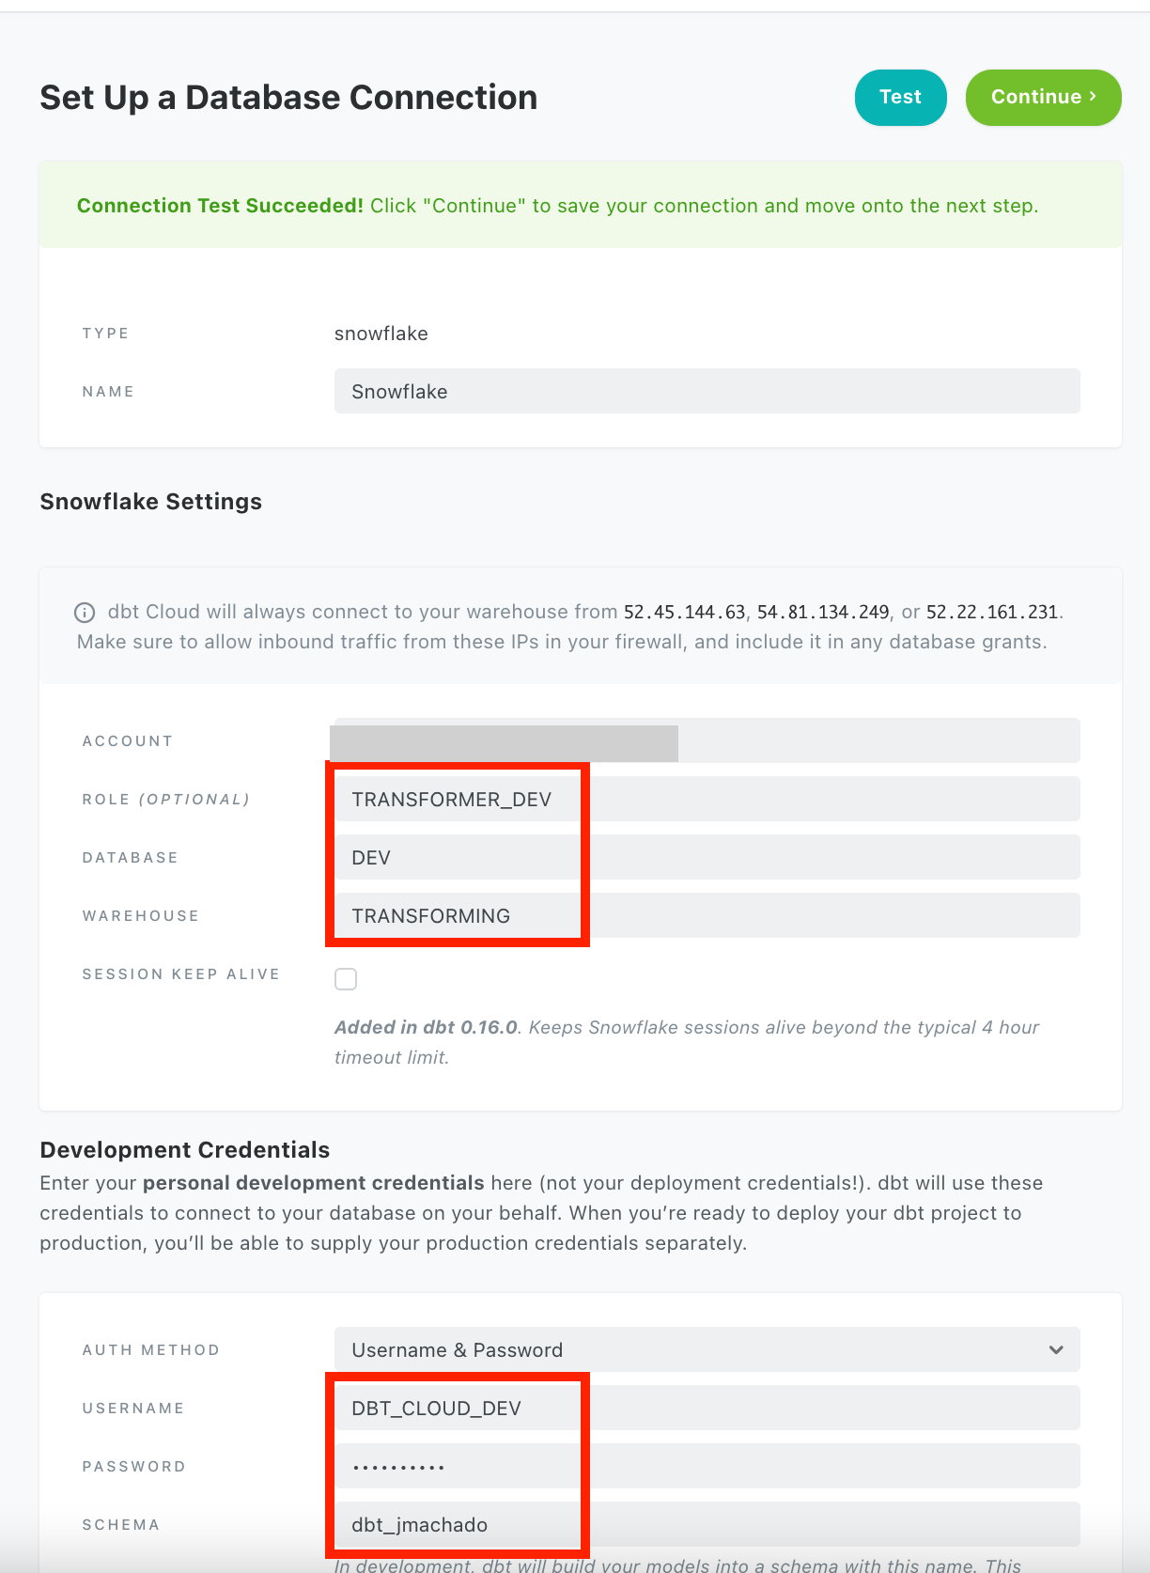
Task: Select the Database field showing DEV
Action: 707,858
